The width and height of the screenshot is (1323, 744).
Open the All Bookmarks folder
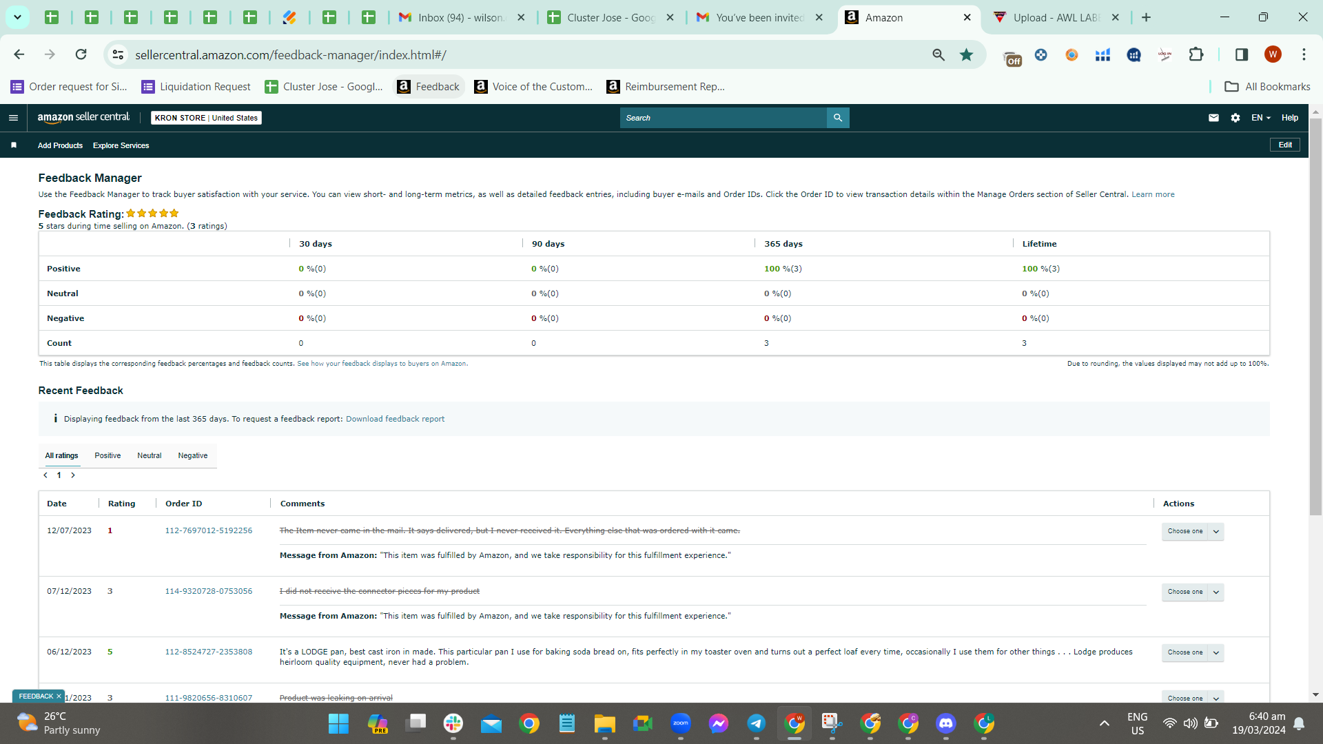1267,86
